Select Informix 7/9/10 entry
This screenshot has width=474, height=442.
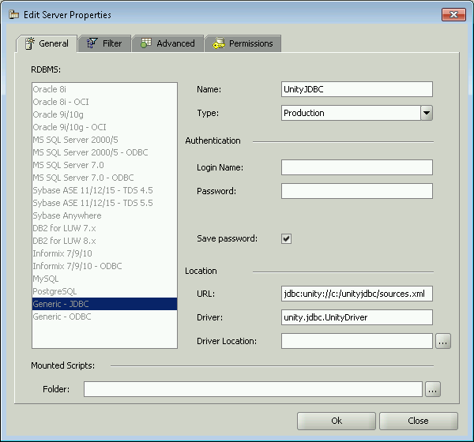point(104,253)
